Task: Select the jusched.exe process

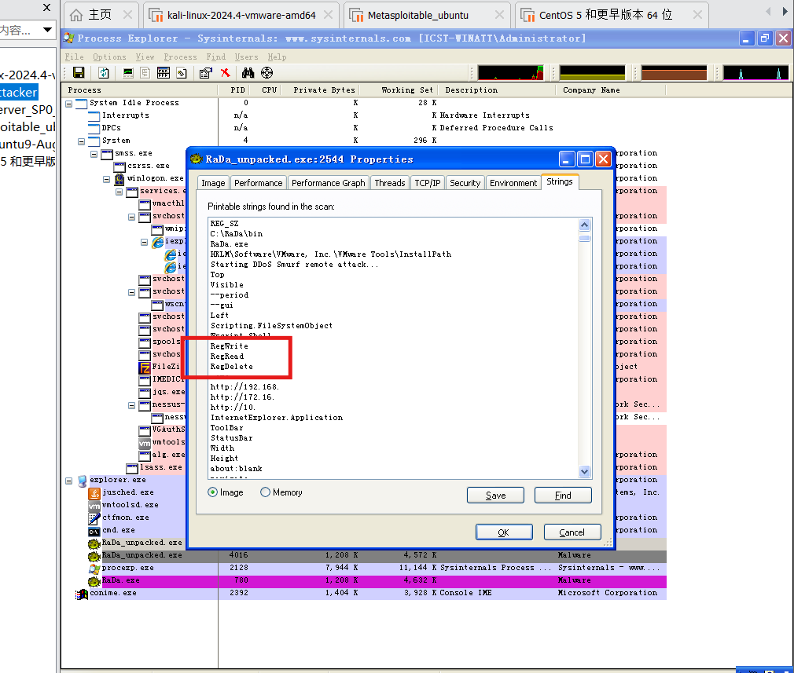Action: [127, 492]
